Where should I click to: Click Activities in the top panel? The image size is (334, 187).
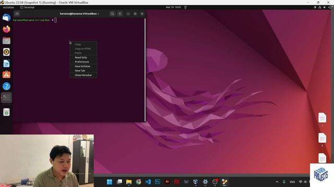(x=8, y=7)
